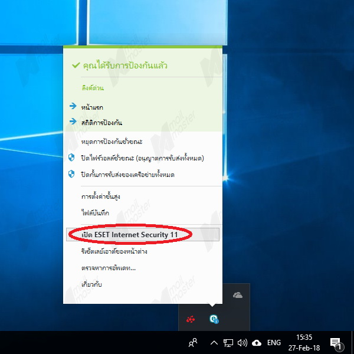Open ESET Internet Security 11
Viewport: 354px width, 354px height.
(x=143, y=235)
